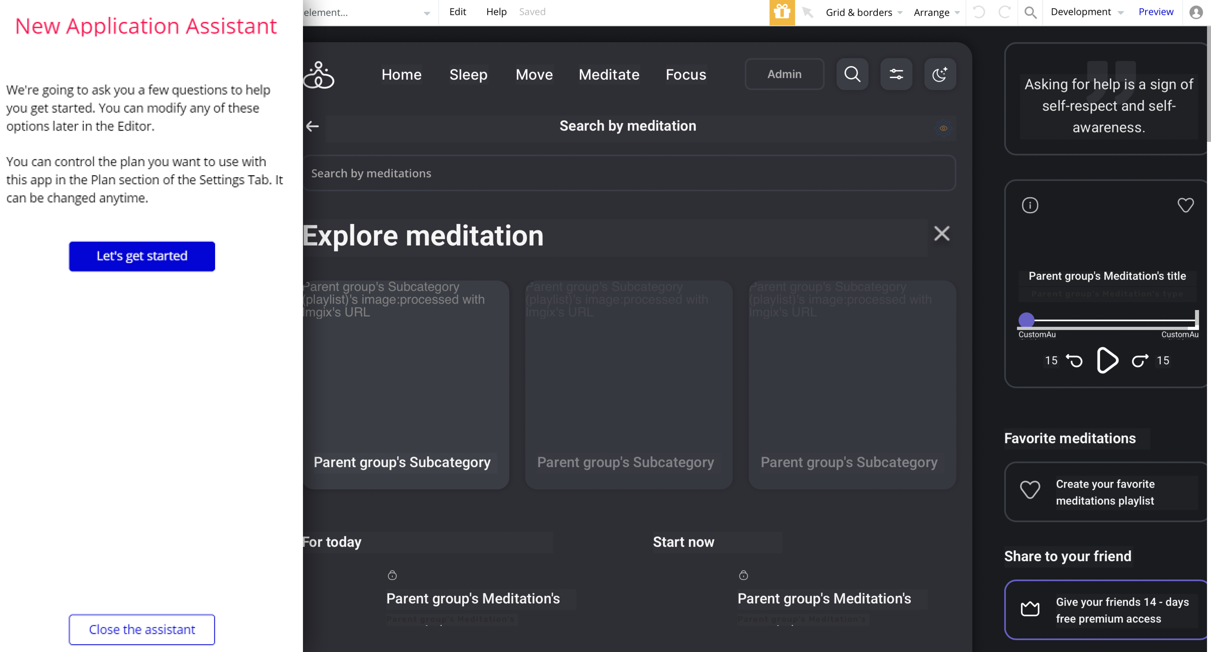Open the Edit menu

[457, 12]
